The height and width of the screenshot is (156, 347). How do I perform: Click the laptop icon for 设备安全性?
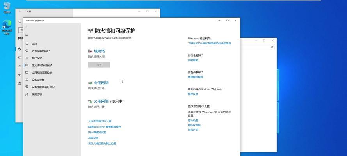coord(27,80)
